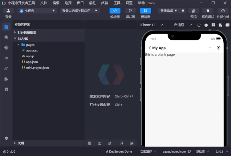Open 性能分析 performance gauge icon
This screenshot has height=156, width=231.
(x=223, y=11)
